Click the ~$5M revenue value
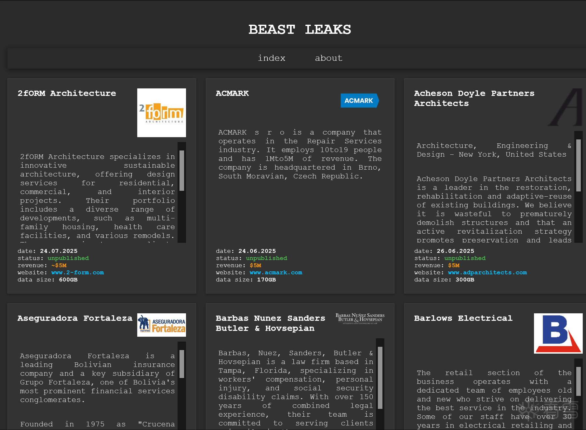 [59, 265]
